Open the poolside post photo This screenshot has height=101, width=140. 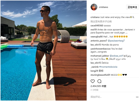[44, 50]
